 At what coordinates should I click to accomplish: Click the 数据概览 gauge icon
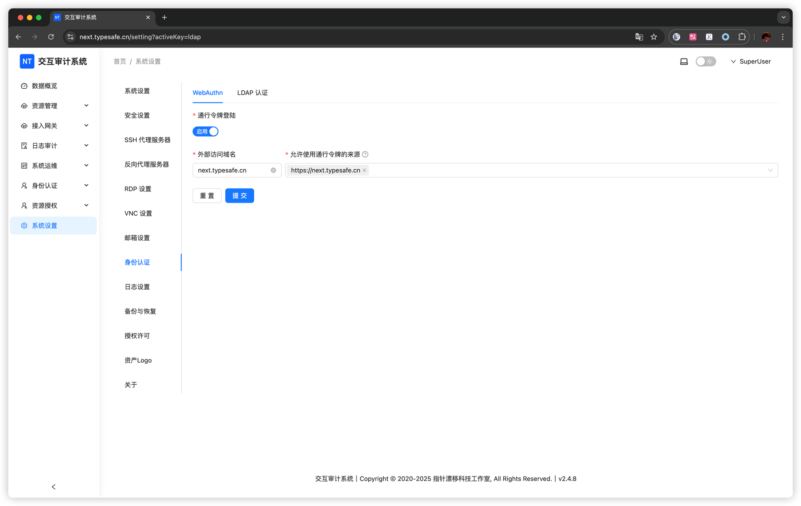[24, 86]
